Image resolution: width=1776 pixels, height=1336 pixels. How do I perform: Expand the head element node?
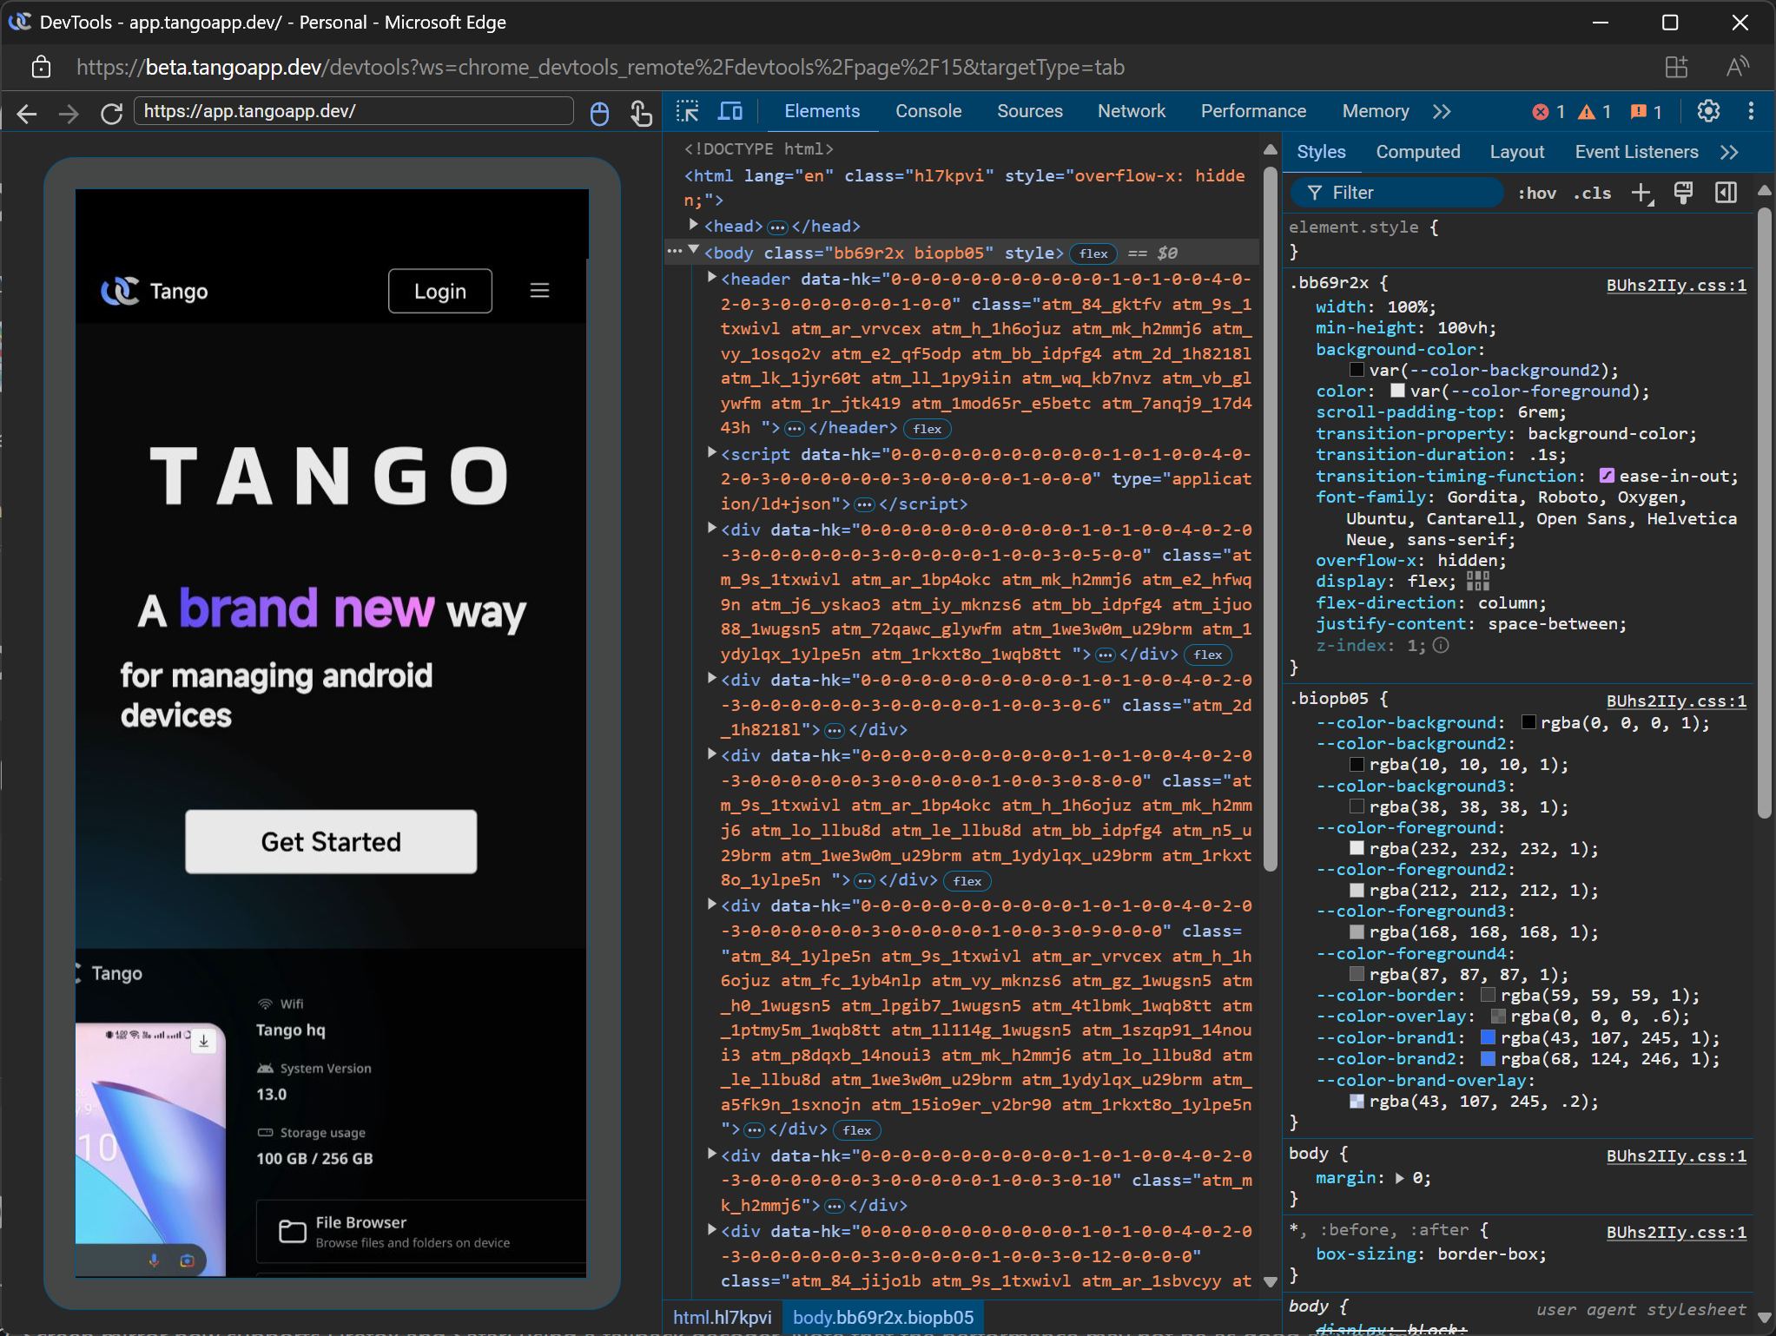[x=694, y=225]
